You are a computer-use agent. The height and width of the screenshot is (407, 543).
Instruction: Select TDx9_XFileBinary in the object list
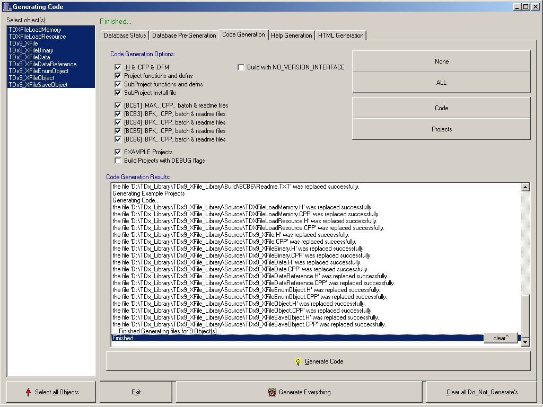point(31,50)
